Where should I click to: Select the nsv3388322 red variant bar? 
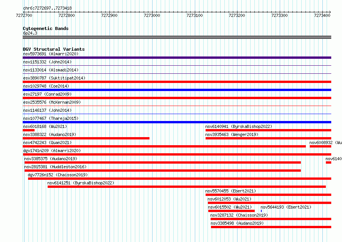(86, 138)
